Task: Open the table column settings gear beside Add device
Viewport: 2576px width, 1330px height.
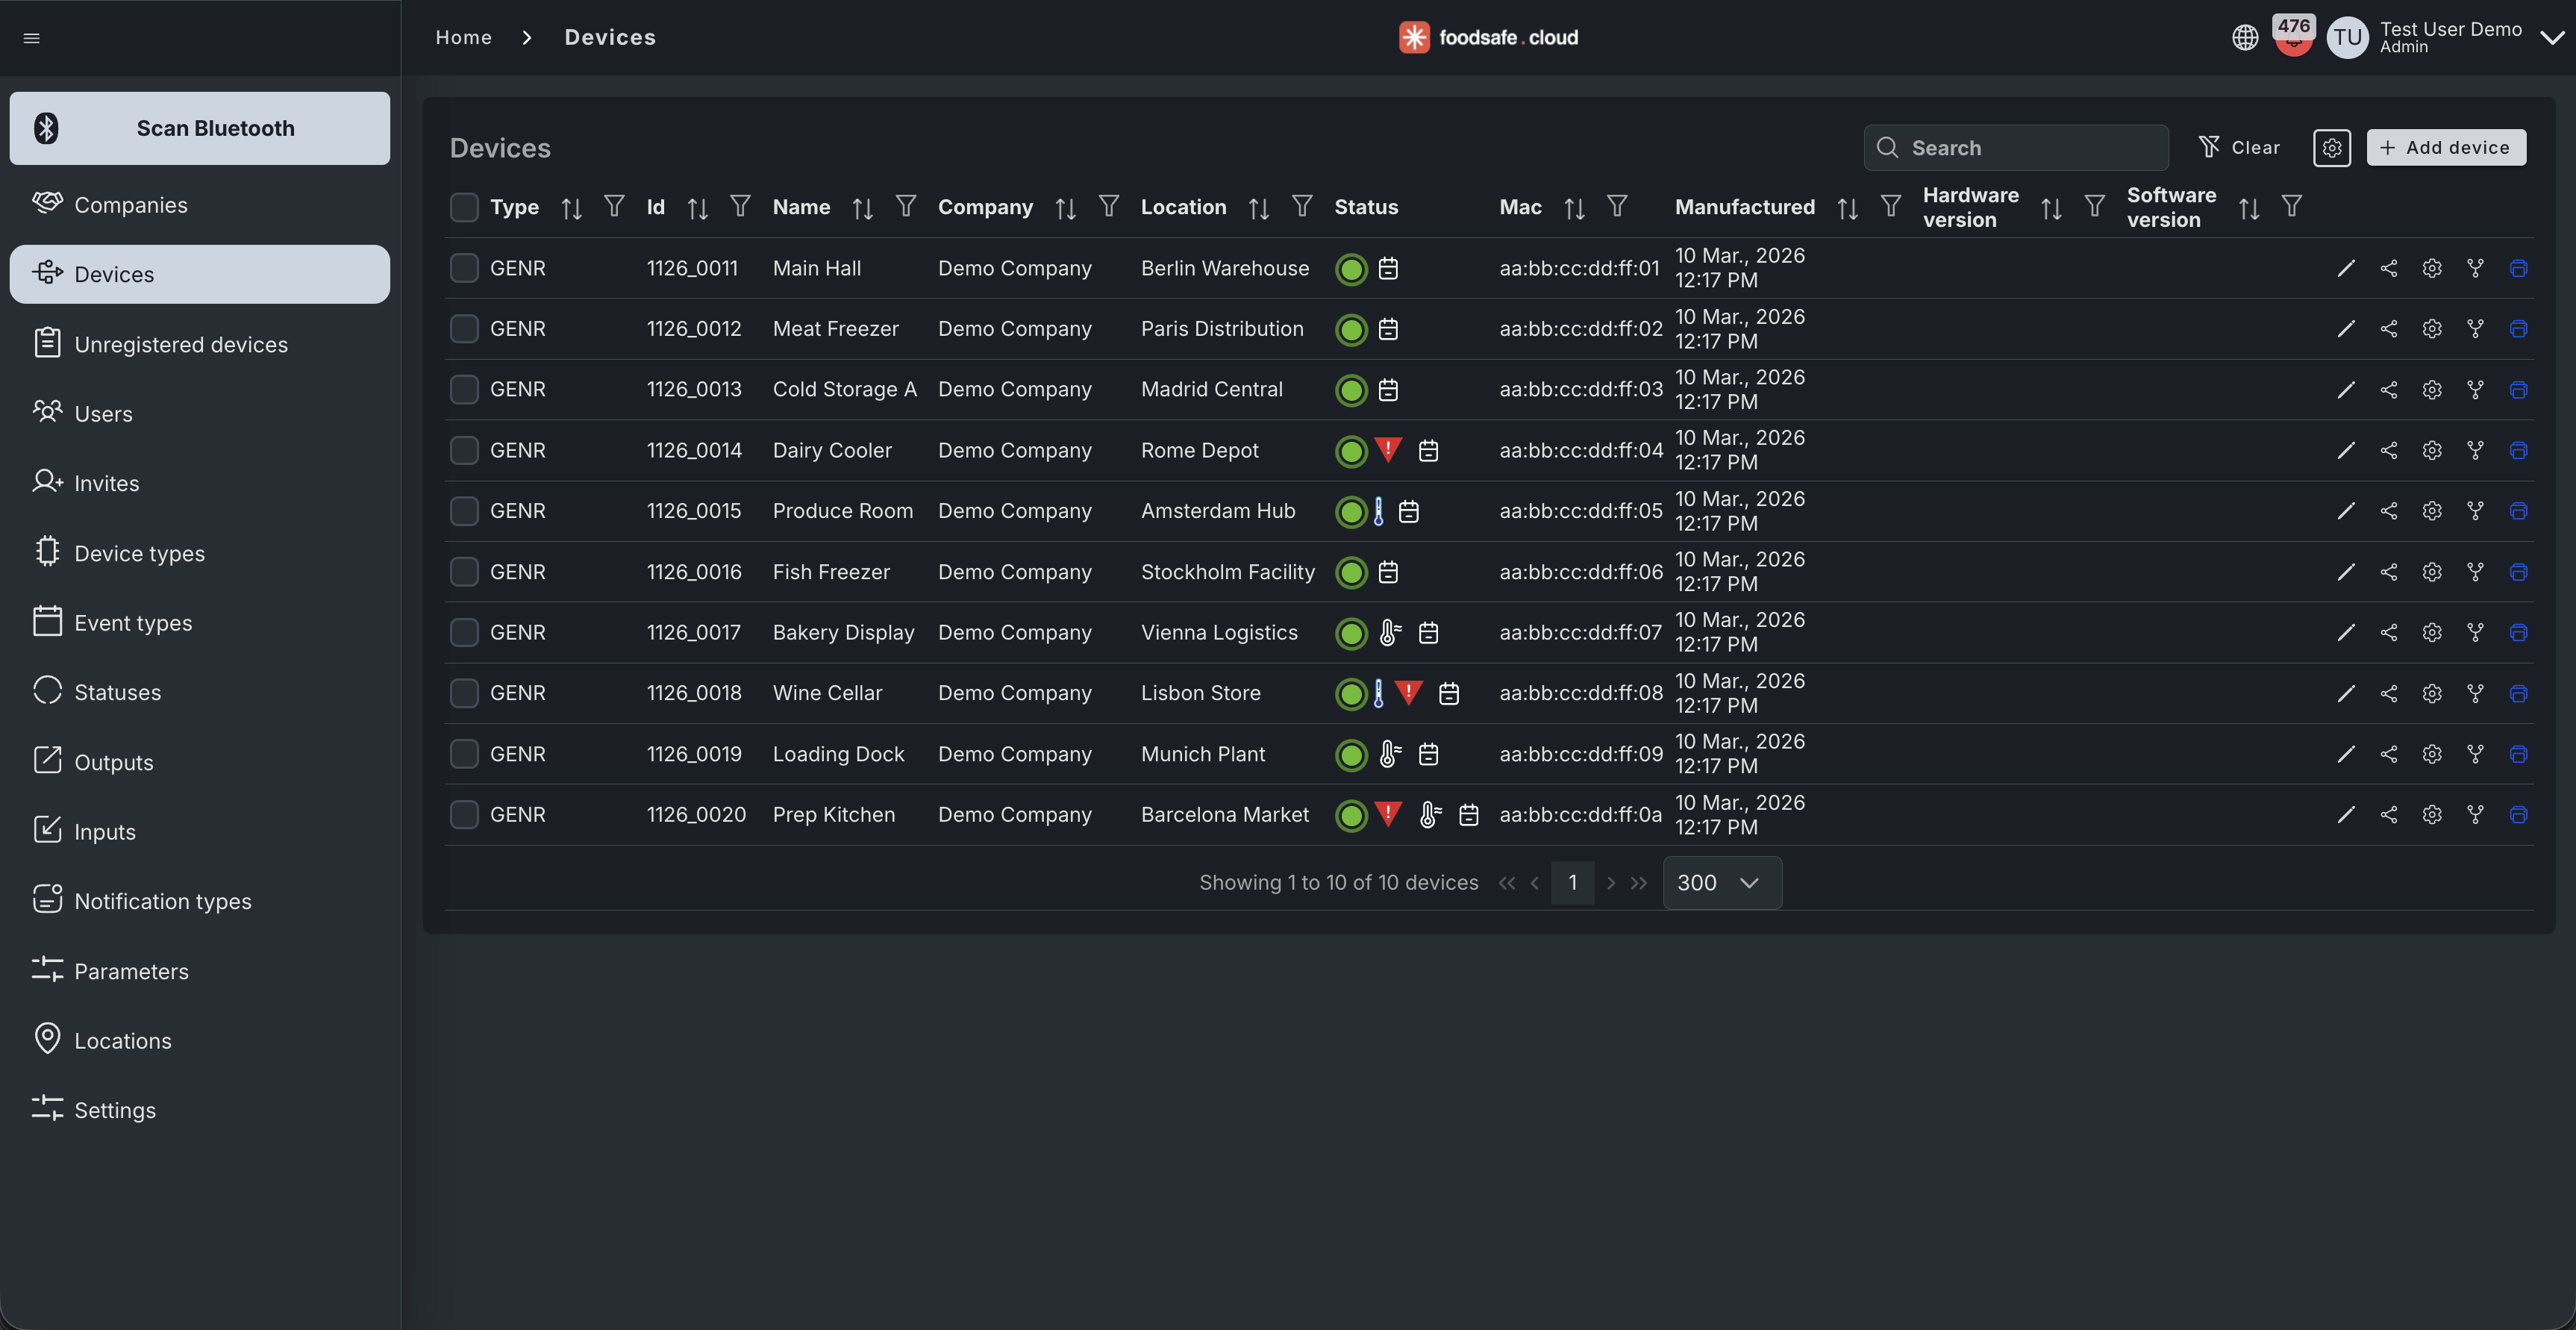Action: click(x=2332, y=147)
